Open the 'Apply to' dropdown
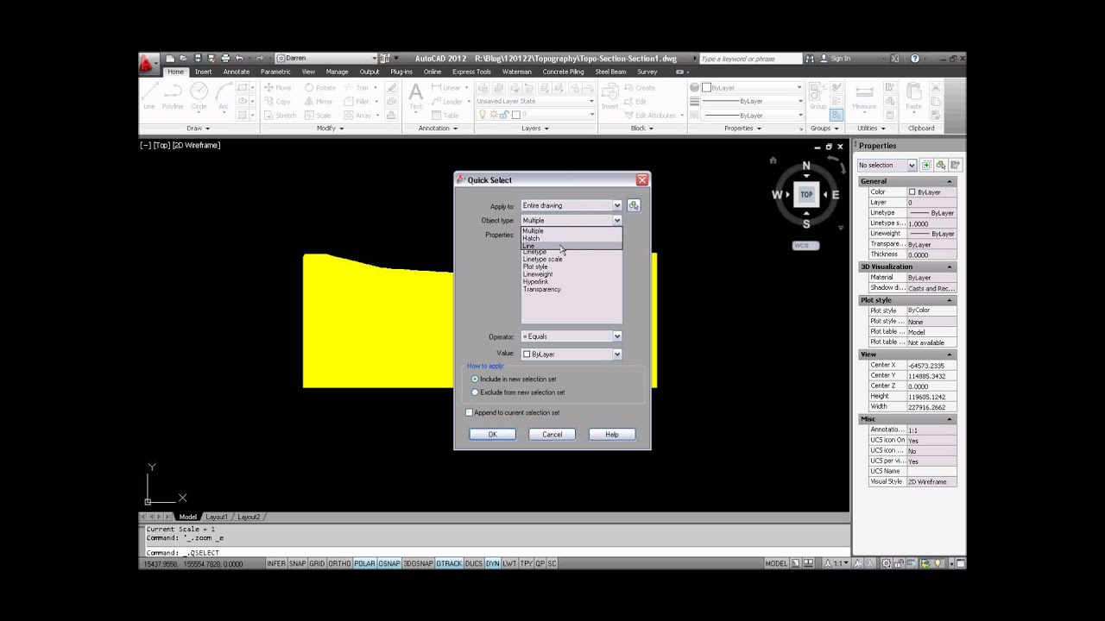1105x621 pixels. [x=571, y=205]
